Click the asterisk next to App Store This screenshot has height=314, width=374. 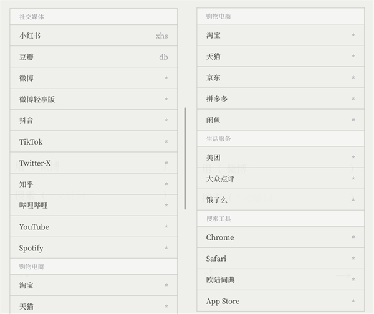pyautogui.click(x=353, y=302)
